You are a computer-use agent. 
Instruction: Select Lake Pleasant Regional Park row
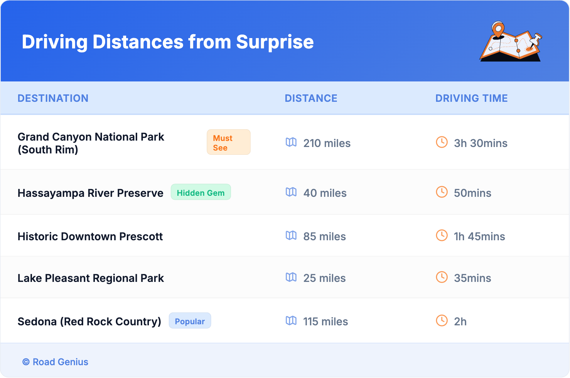[x=91, y=278]
